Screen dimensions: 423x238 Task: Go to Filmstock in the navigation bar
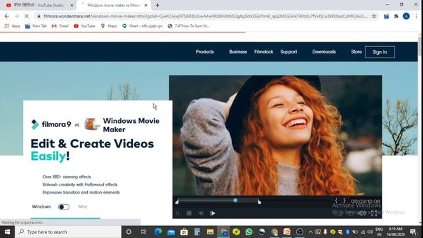[264, 52]
